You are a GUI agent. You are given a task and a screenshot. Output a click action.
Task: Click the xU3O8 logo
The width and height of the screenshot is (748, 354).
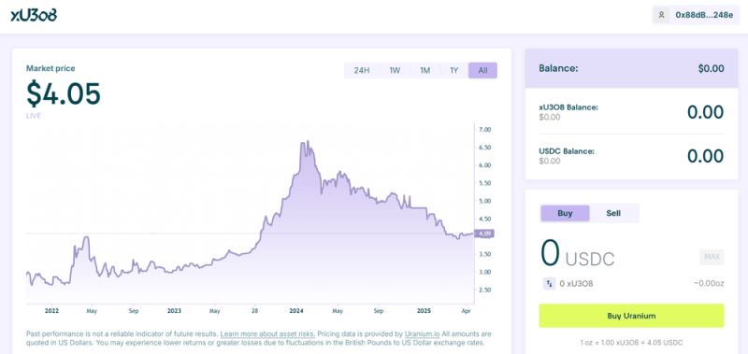[34, 15]
